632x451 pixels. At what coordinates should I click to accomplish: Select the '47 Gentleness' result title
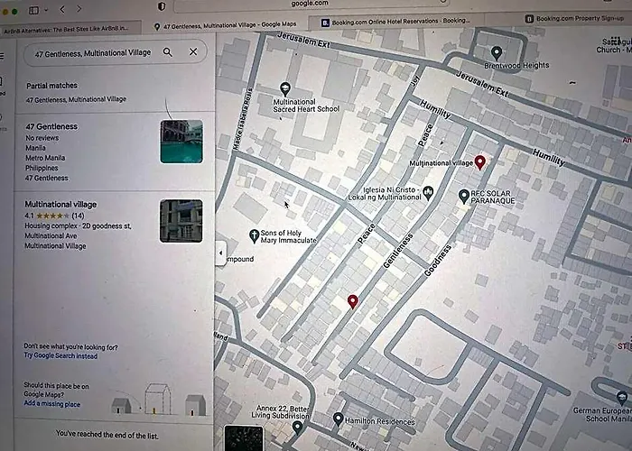[51, 126]
